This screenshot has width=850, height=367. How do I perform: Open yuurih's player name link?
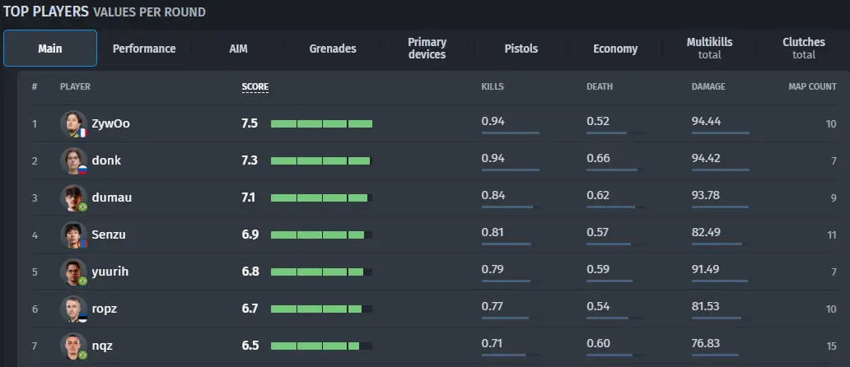coord(110,272)
